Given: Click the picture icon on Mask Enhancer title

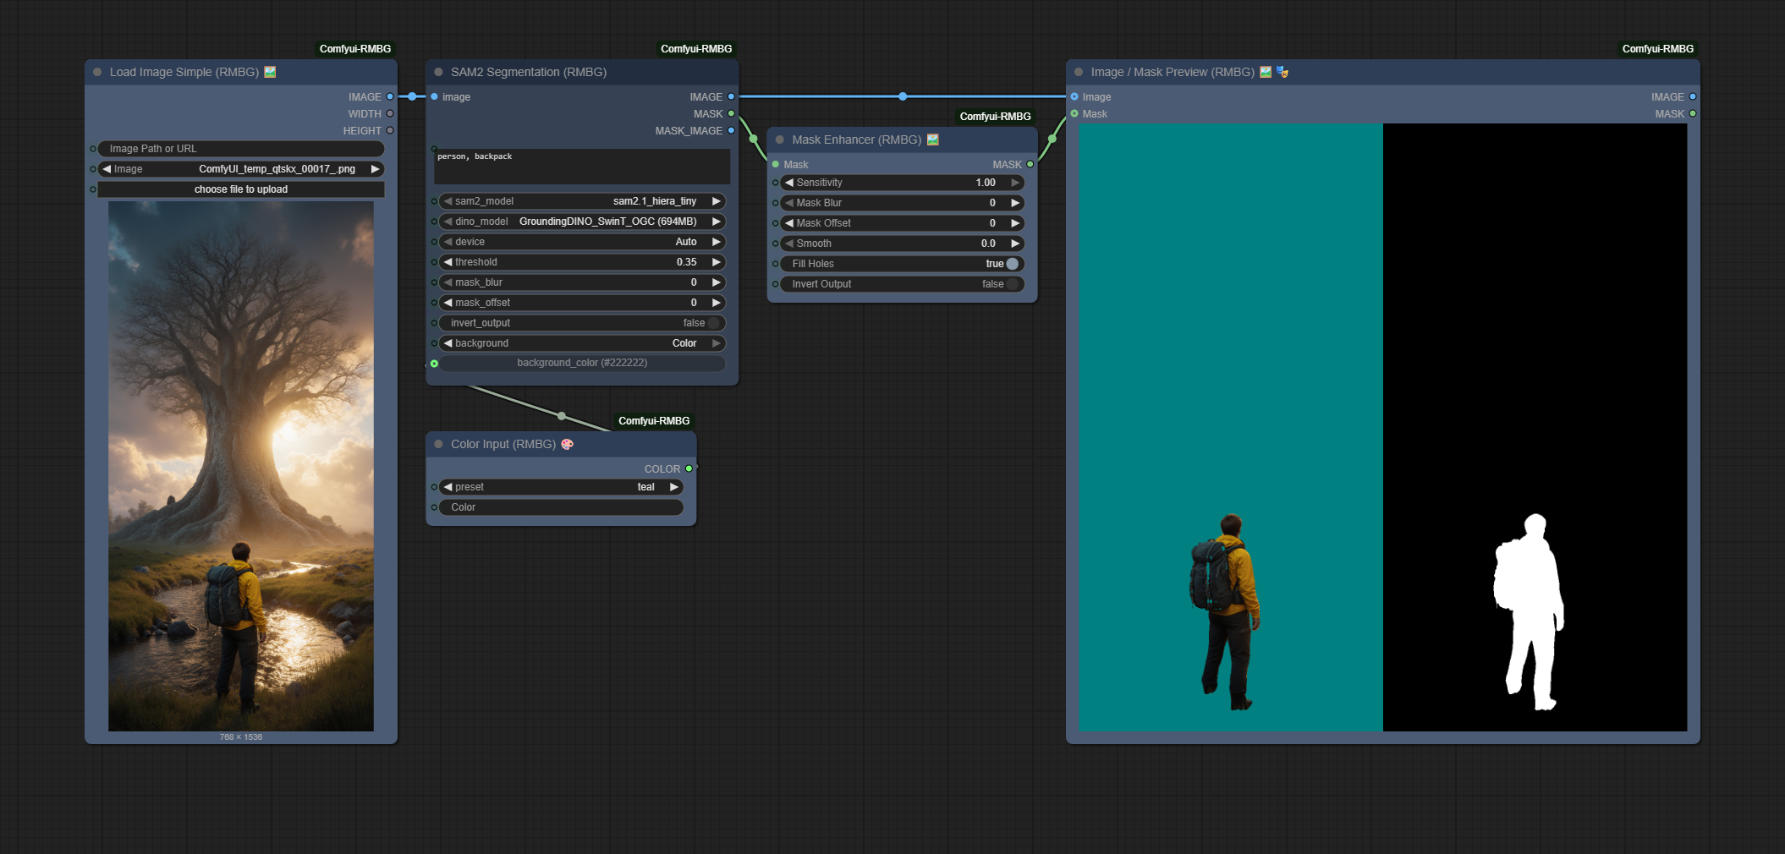Looking at the screenshot, I should coord(933,140).
